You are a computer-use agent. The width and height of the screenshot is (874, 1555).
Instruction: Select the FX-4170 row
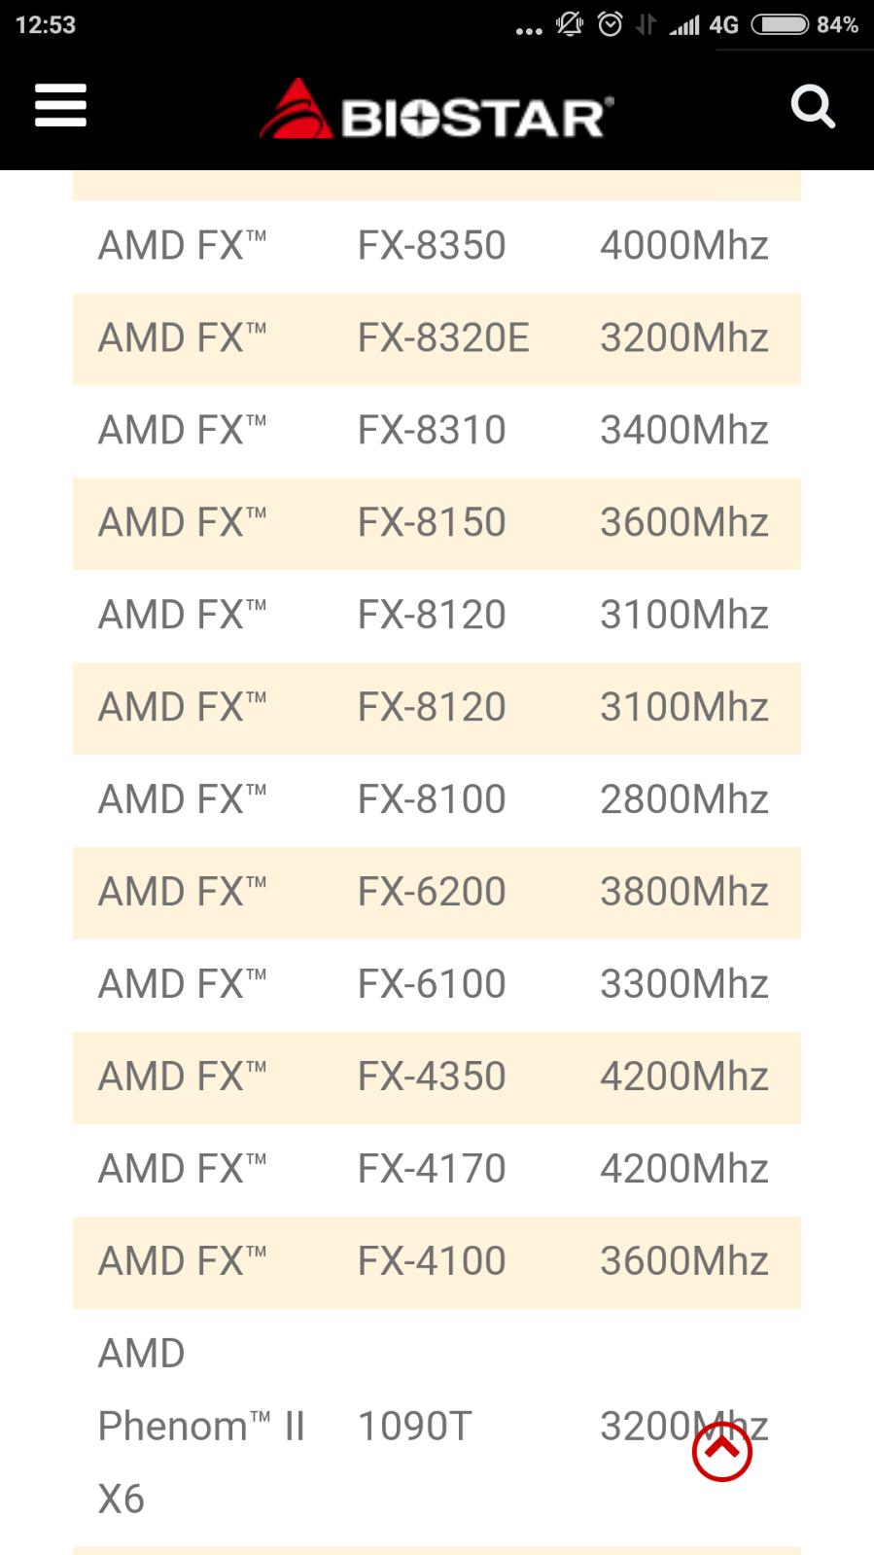click(437, 1169)
